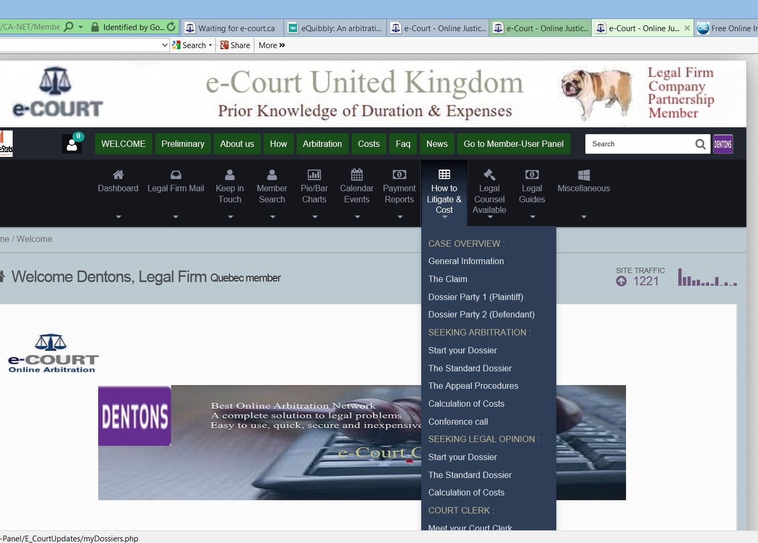Expand the Keep in Touch dropdown arrow
The image size is (758, 543).
point(230,217)
